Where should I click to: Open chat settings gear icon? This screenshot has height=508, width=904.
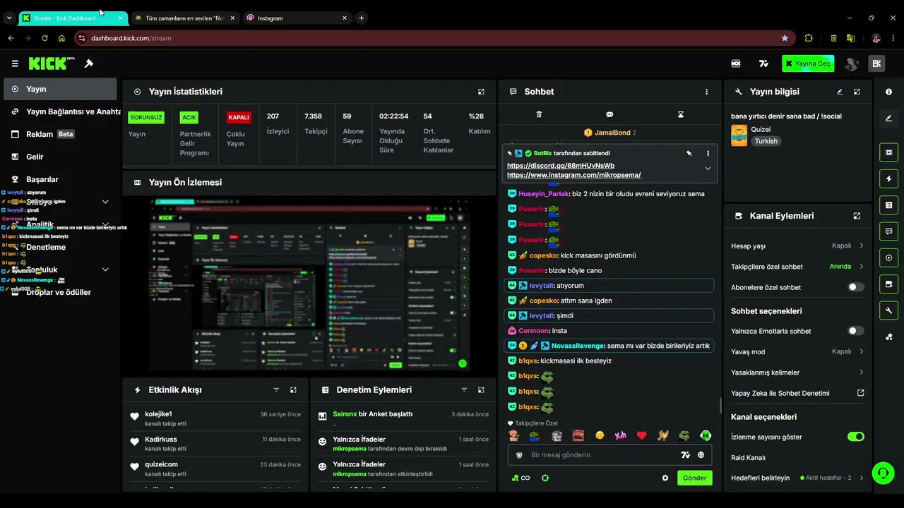pos(665,478)
